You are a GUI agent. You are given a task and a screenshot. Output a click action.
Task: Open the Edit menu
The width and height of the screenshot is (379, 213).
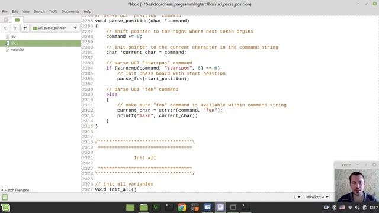tap(15, 11)
